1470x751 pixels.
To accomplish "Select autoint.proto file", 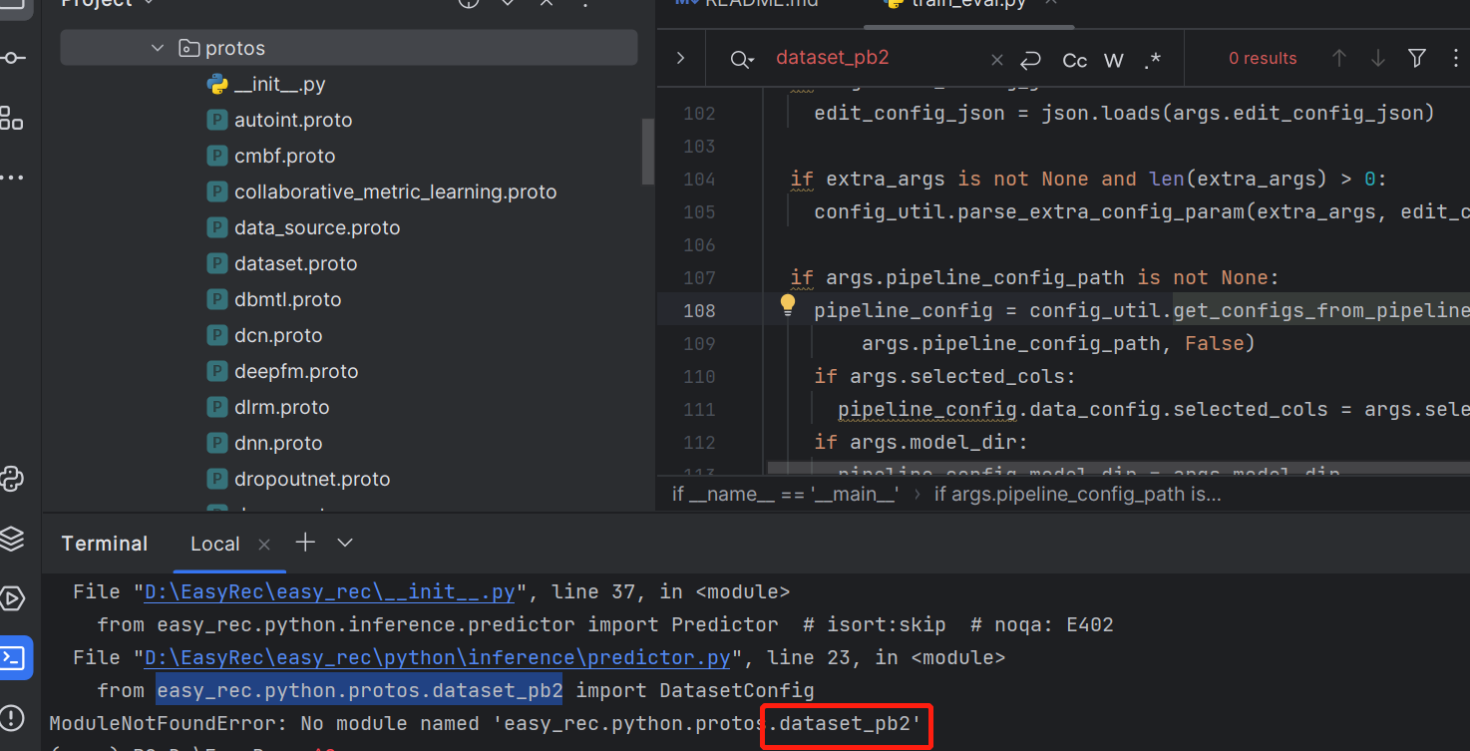I will [293, 120].
